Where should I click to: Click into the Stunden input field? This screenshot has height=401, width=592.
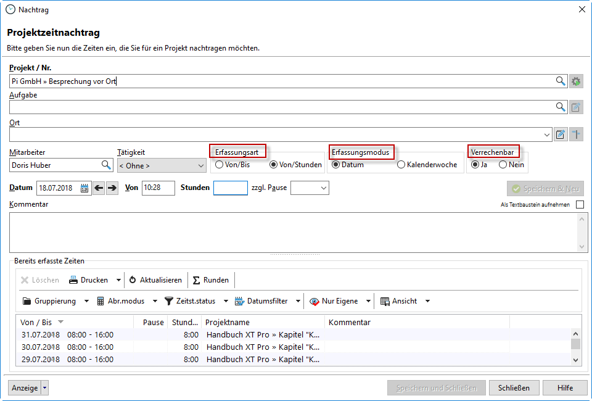click(230, 188)
